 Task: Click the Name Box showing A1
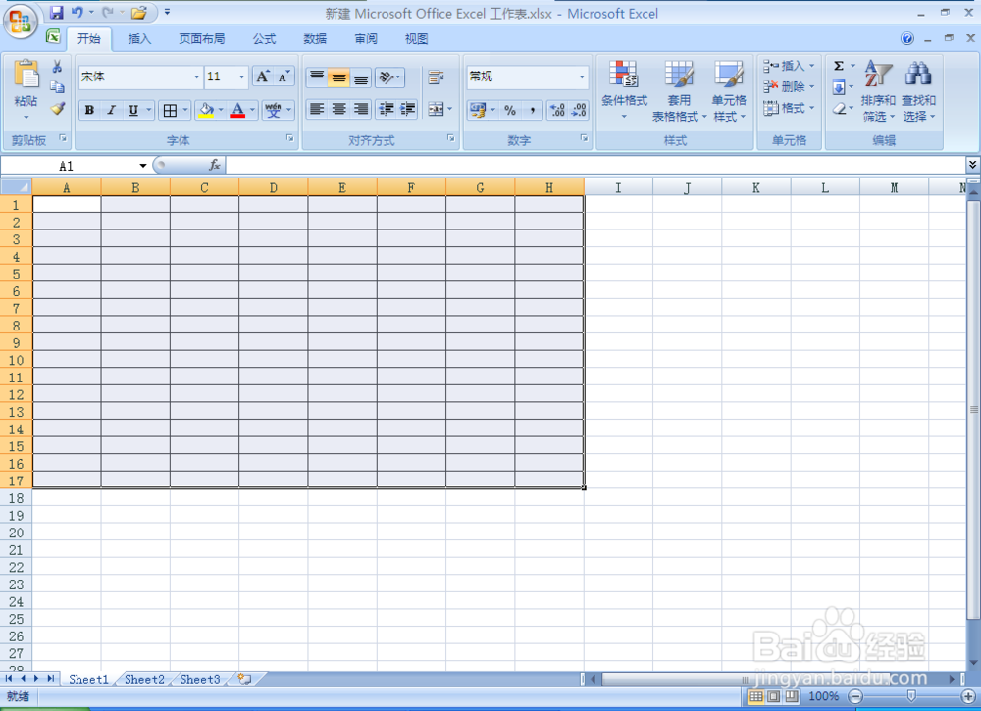coord(69,166)
